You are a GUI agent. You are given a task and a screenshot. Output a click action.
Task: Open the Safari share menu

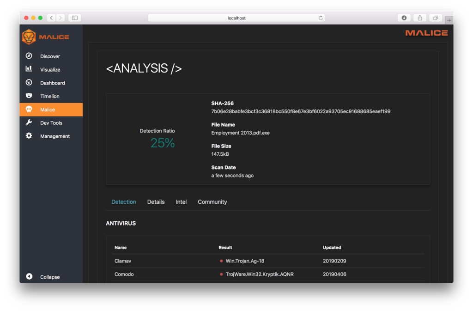tap(420, 18)
